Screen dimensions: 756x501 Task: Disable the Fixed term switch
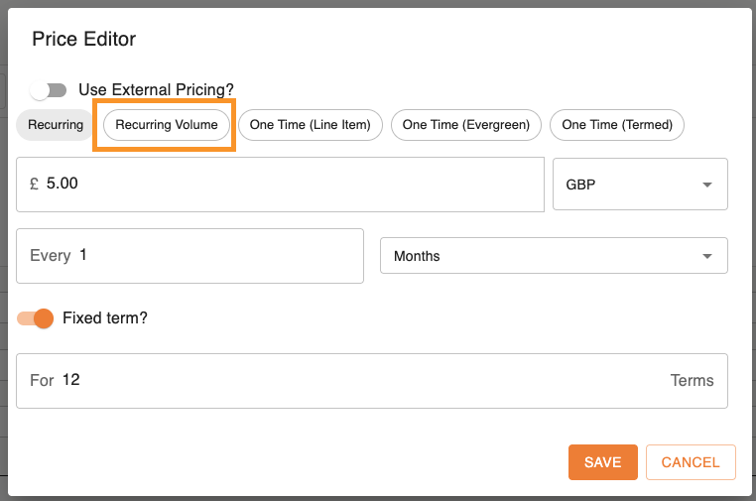35,318
